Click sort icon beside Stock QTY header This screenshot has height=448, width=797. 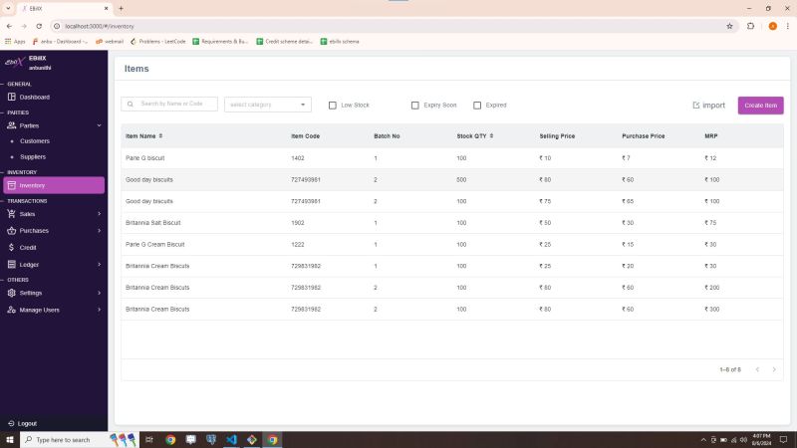[491, 135]
